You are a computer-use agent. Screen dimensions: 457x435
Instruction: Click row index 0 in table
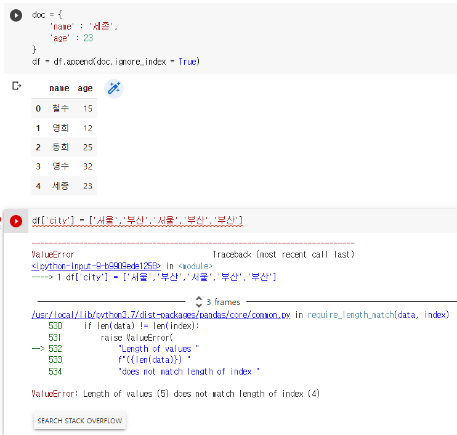tap(38, 108)
